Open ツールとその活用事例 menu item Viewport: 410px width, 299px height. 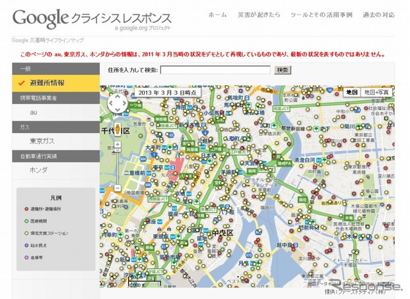(x=322, y=15)
